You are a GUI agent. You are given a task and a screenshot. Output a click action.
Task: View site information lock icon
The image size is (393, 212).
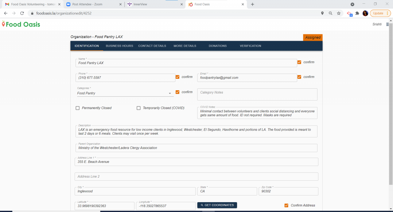(x=32, y=13)
